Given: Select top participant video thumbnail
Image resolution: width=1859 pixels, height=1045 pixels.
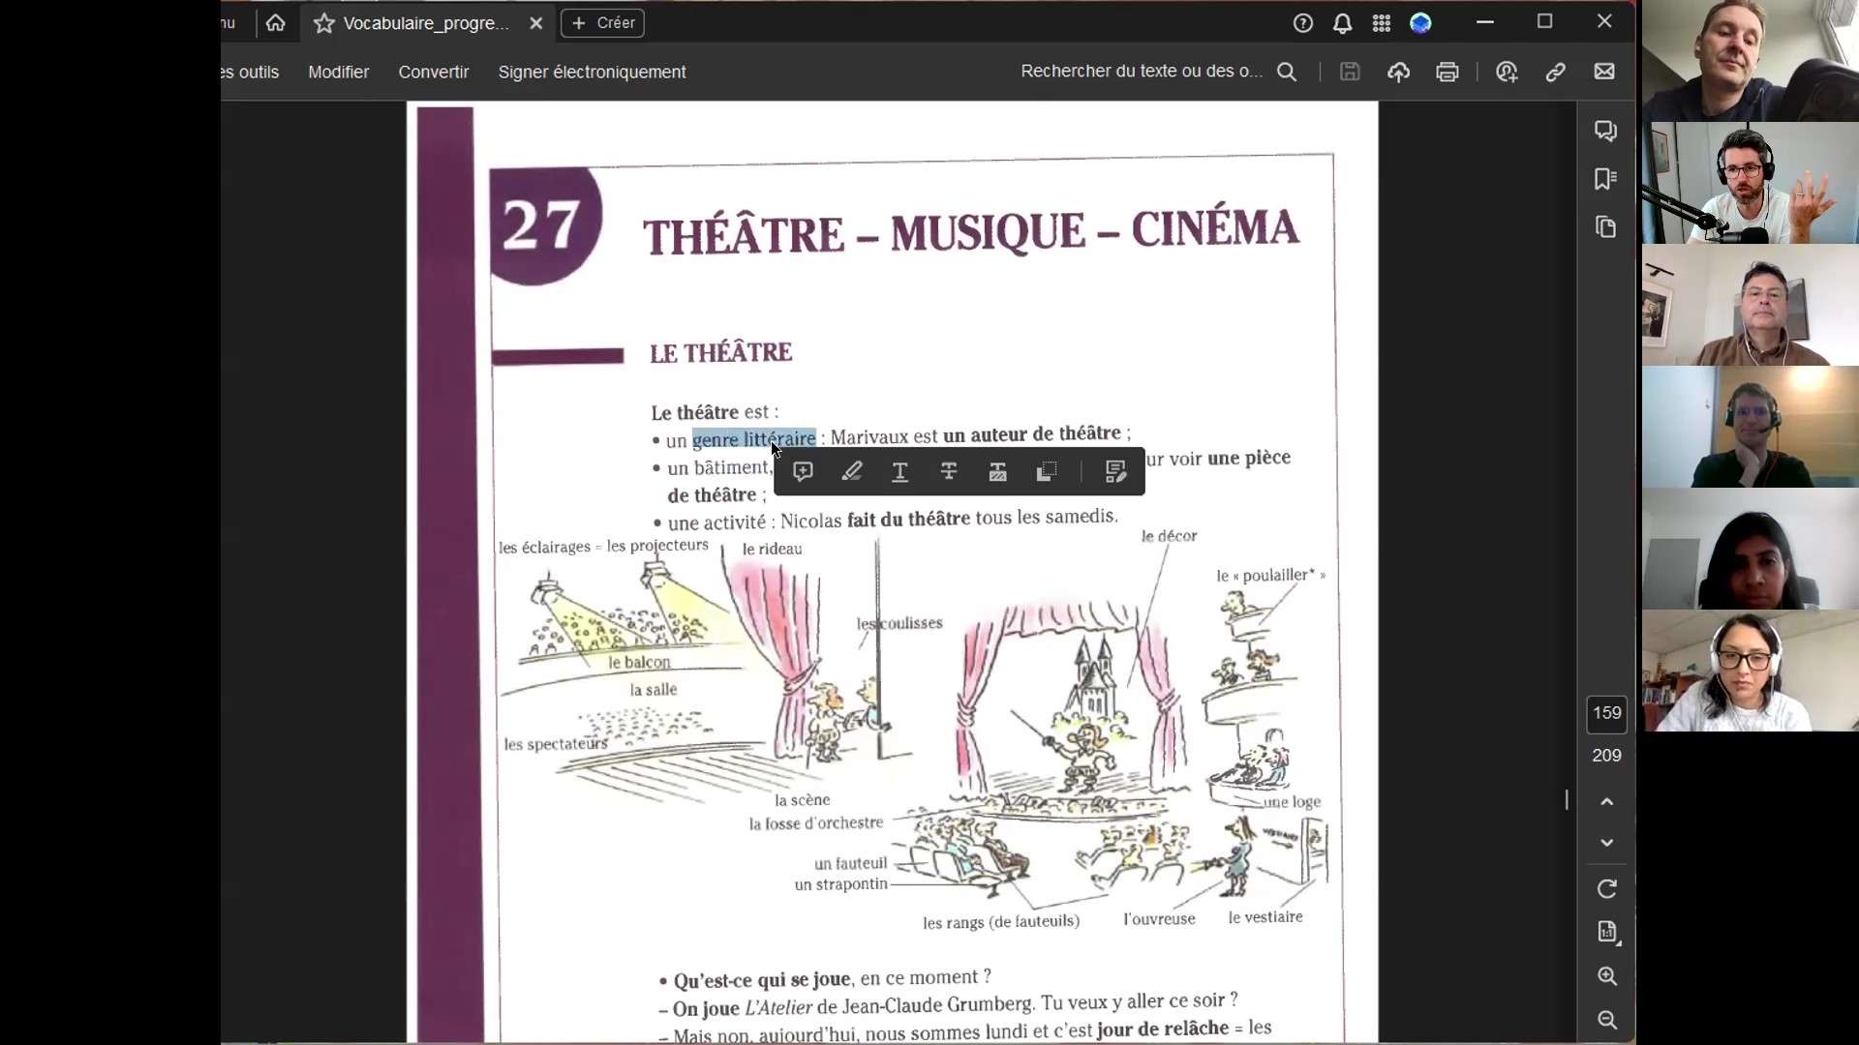Looking at the screenshot, I should click(x=1750, y=61).
